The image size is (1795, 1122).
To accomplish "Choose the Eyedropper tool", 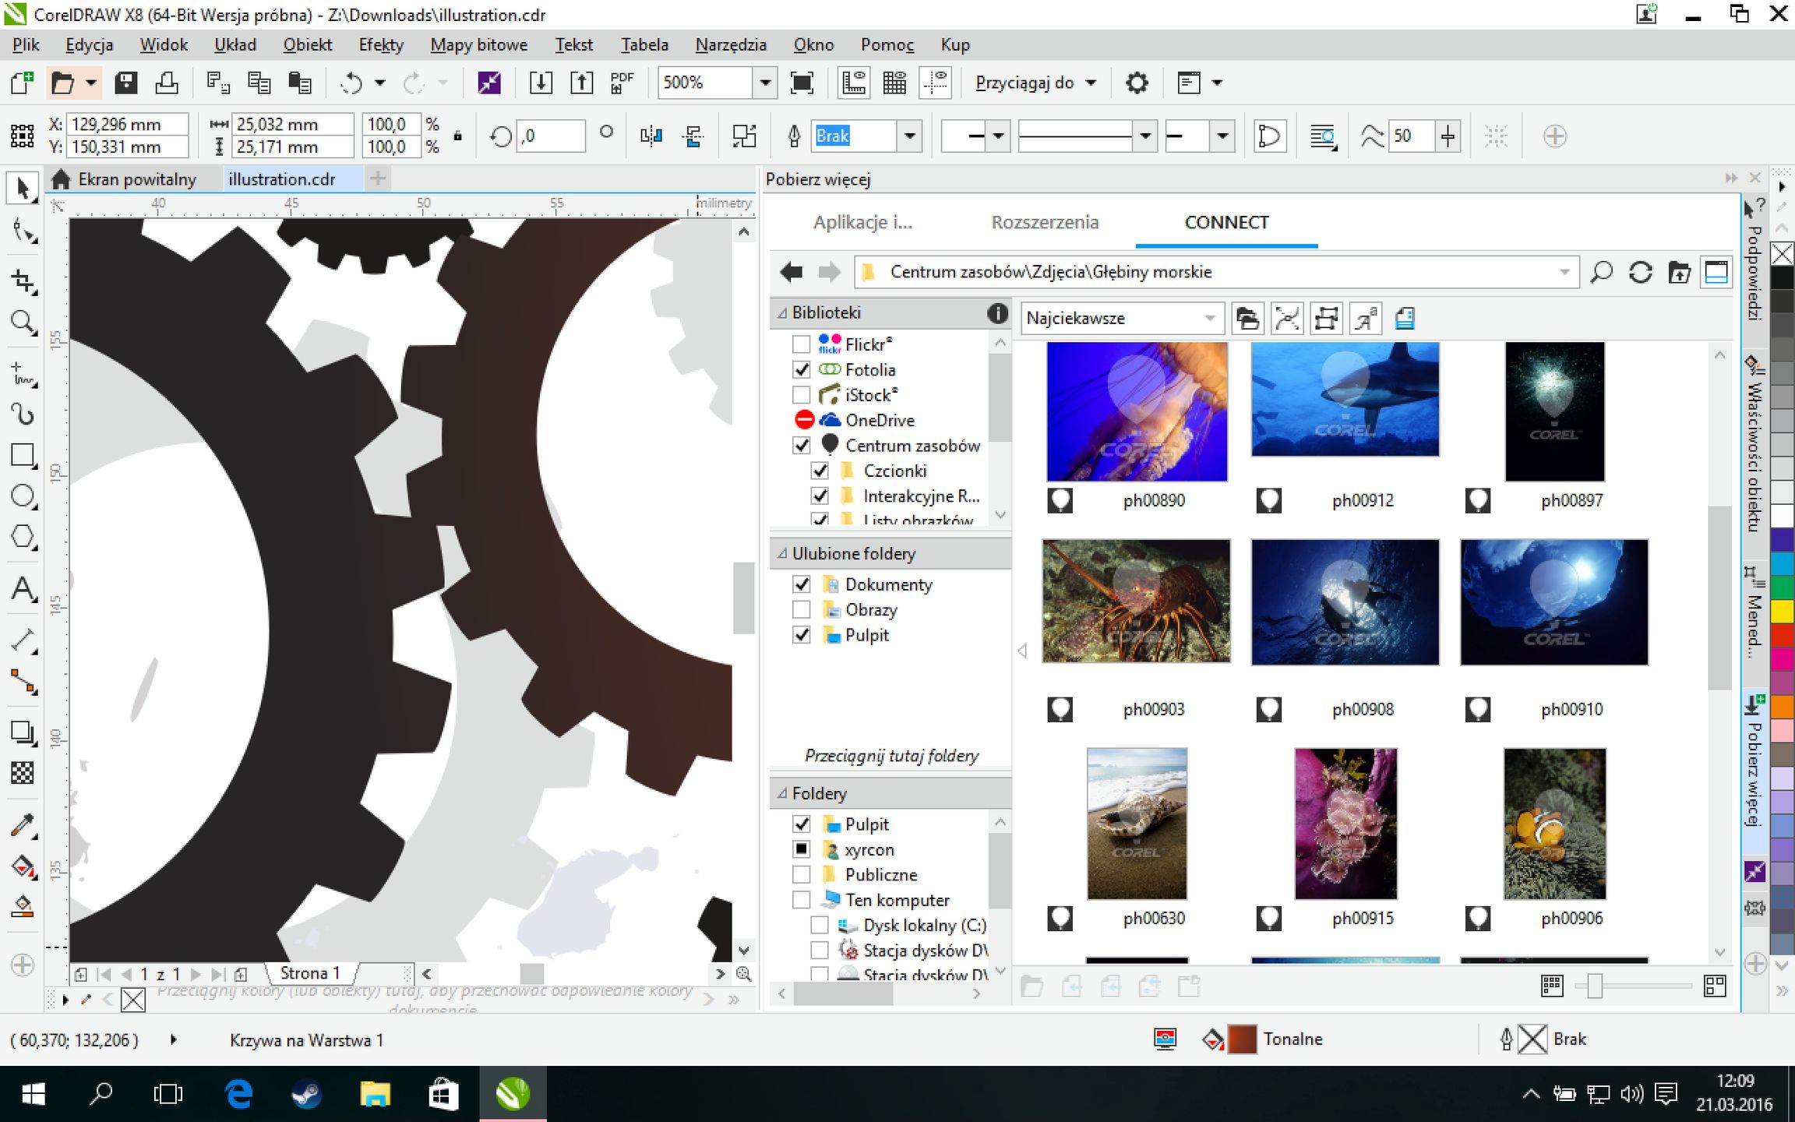I will [23, 825].
